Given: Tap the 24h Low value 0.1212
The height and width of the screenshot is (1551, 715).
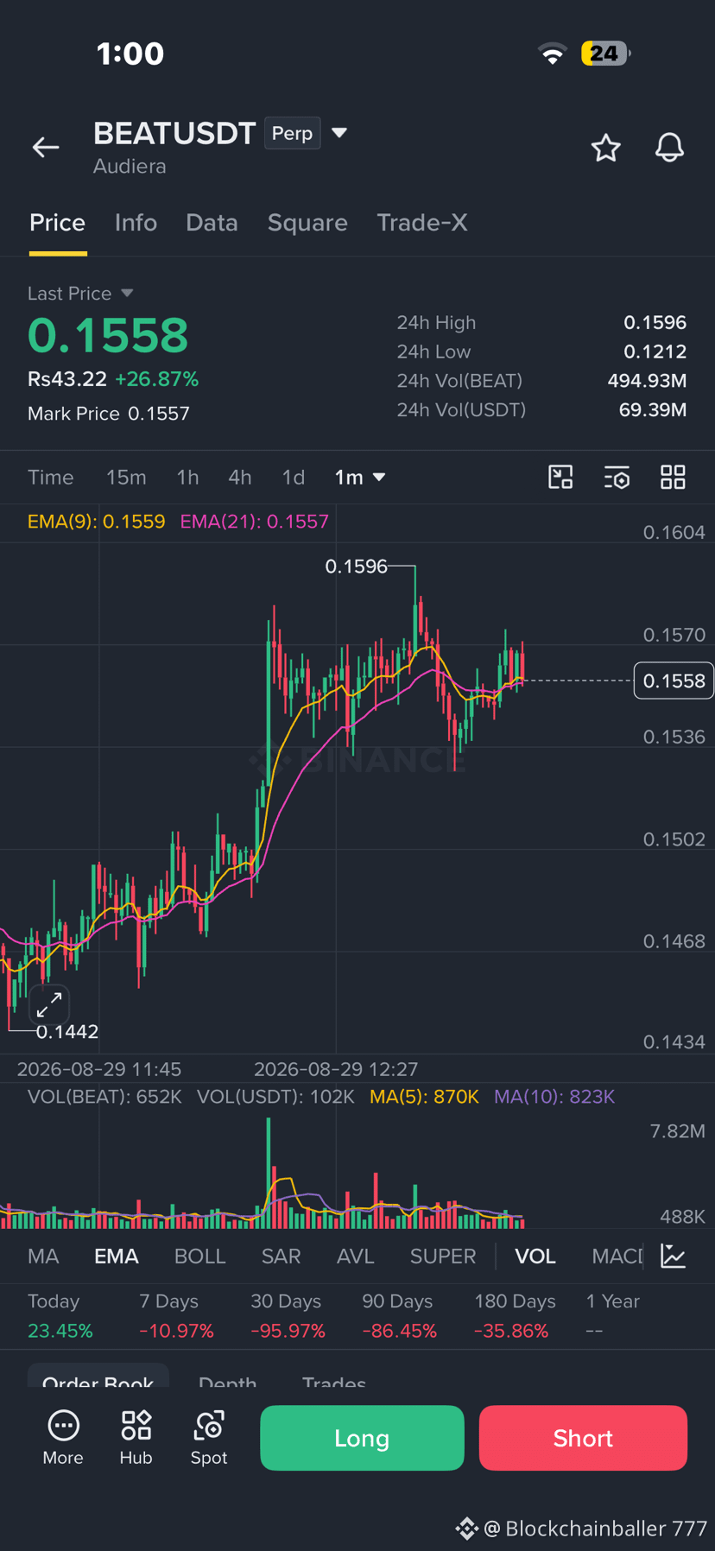Looking at the screenshot, I should pyautogui.click(x=655, y=352).
